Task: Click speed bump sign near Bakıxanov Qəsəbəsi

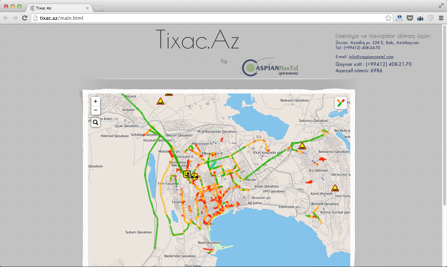Action: click(302, 146)
